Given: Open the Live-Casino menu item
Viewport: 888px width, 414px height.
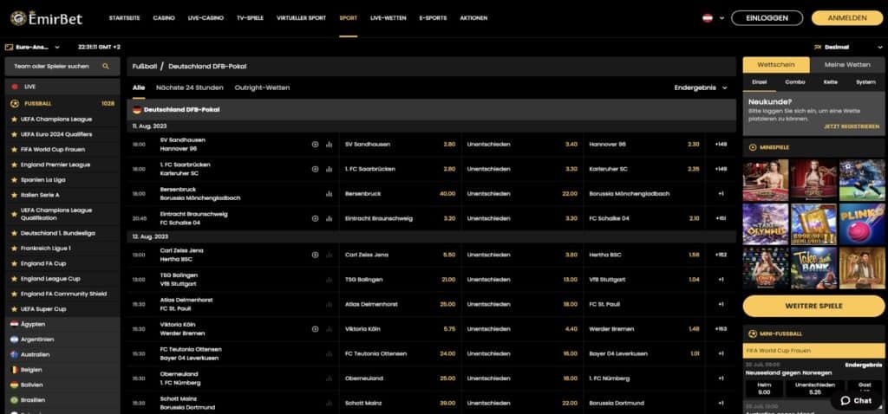Looking at the screenshot, I should pos(206,18).
